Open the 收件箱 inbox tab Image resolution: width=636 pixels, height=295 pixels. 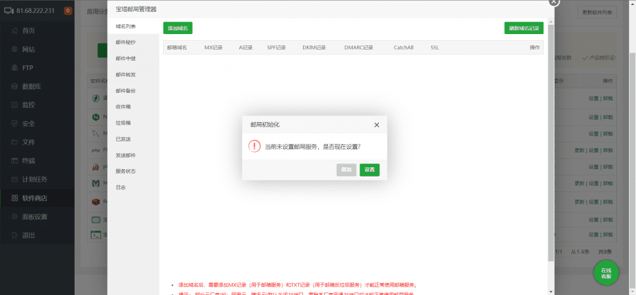[x=122, y=107]
